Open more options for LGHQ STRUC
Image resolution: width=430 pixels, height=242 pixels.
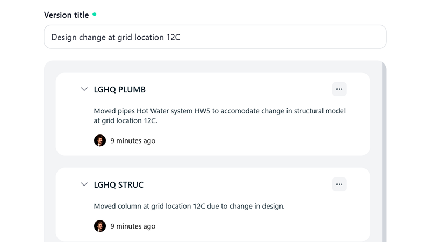point(339,184)
